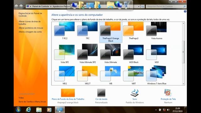This screenshot has height=113, width=201.
Task: Click the theme list scroll-down arrow
Action: [x=183, y=84]
